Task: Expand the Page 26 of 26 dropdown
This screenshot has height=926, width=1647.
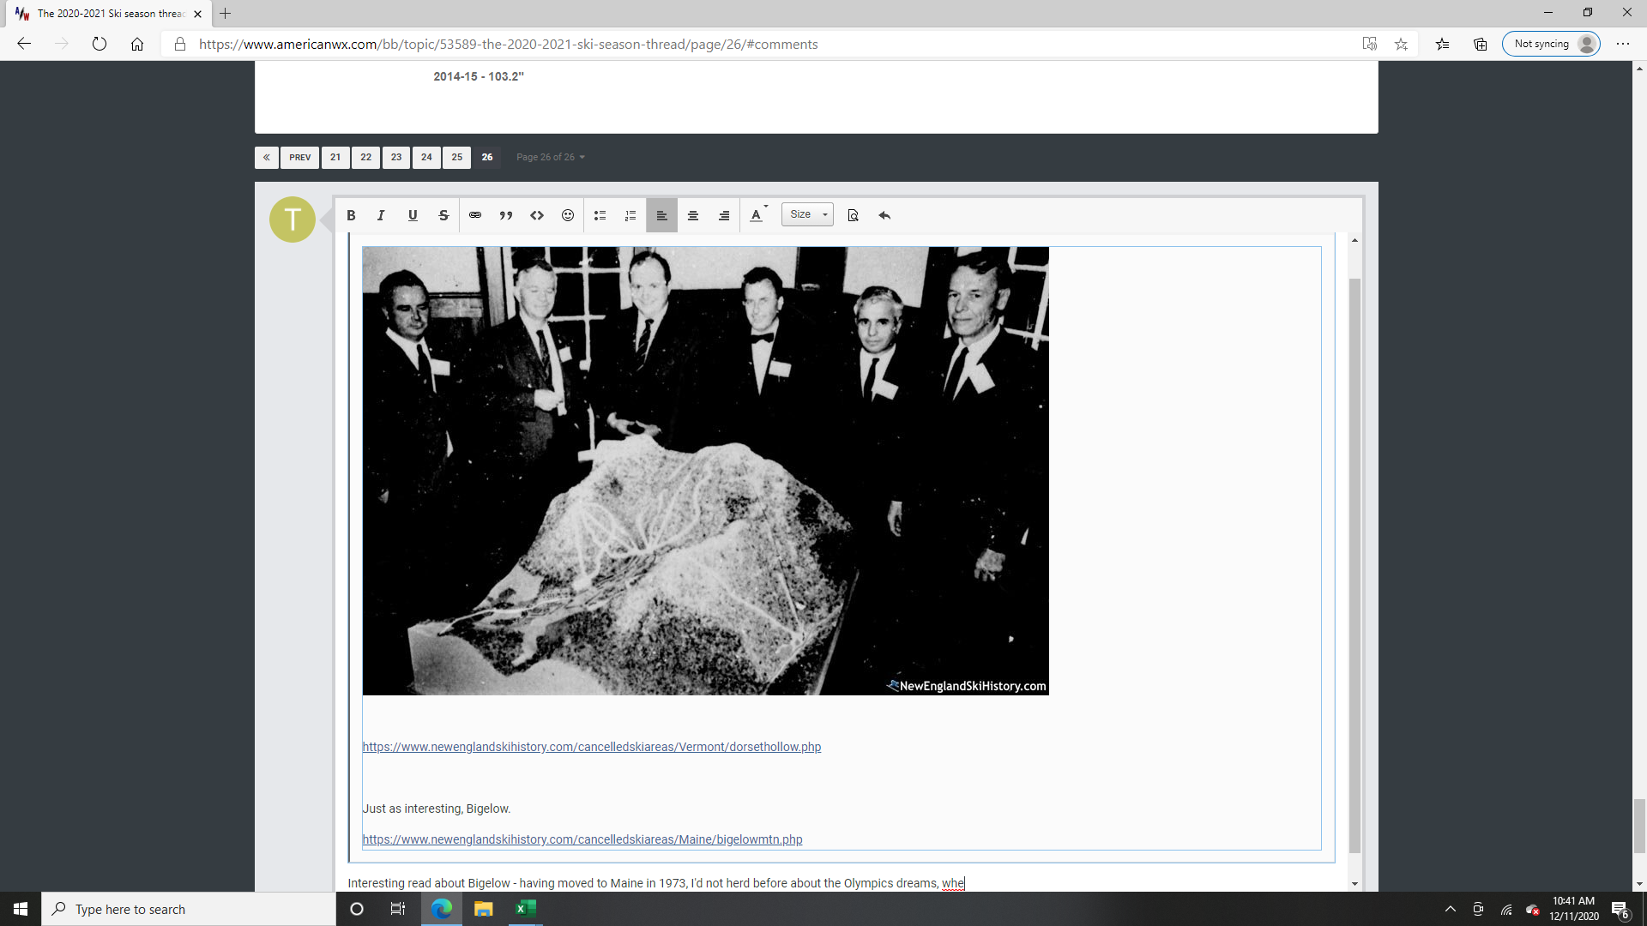Action: pyautogui.click(x=550, y=157)
